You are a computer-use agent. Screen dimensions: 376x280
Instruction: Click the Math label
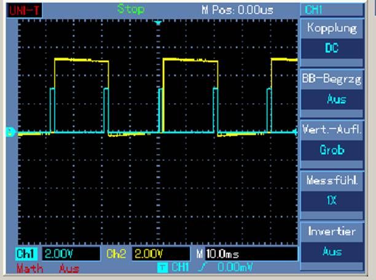(x=29, y=268)
